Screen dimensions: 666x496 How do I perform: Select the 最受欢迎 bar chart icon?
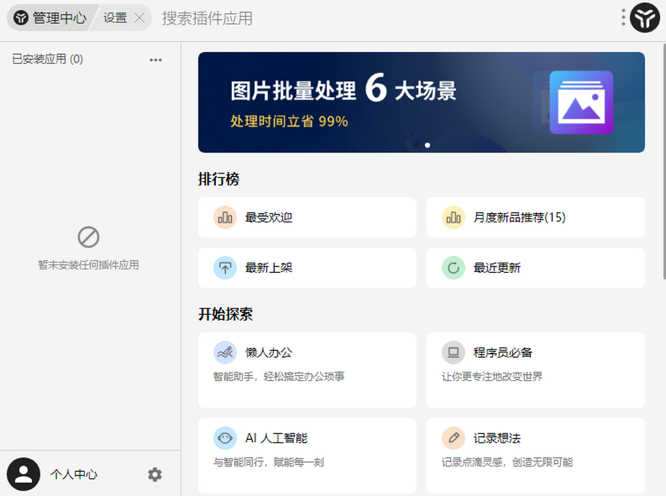(x=225, y=217)
